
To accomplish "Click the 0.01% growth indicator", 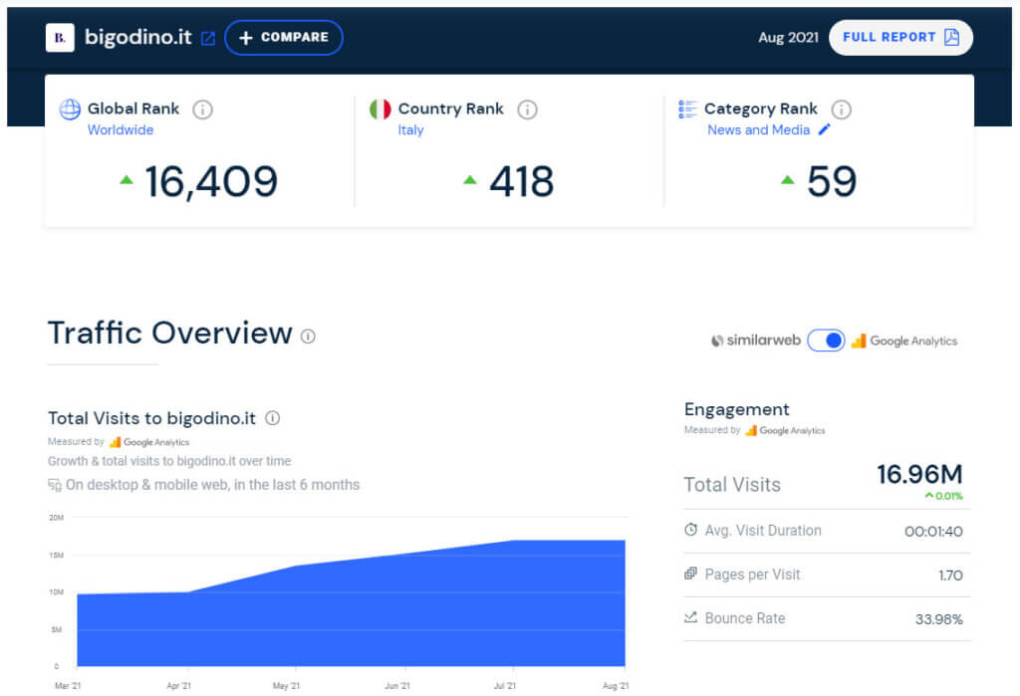I will tap(944, 496).
